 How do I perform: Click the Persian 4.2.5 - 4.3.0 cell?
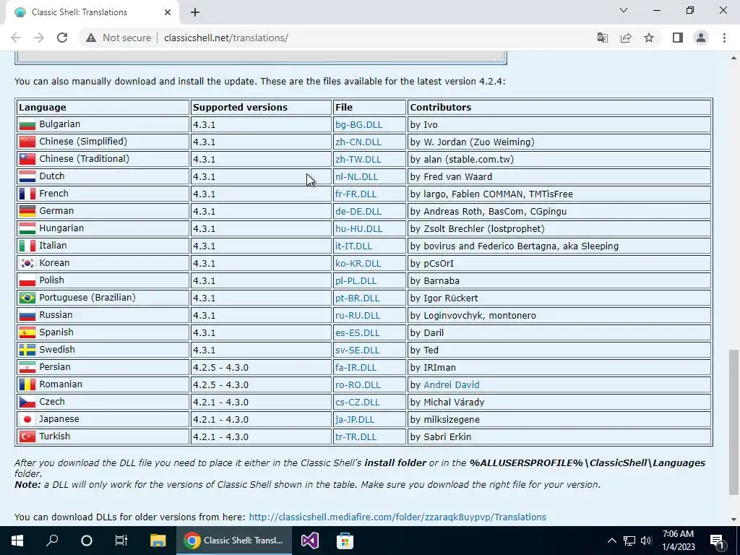(262, 368)
